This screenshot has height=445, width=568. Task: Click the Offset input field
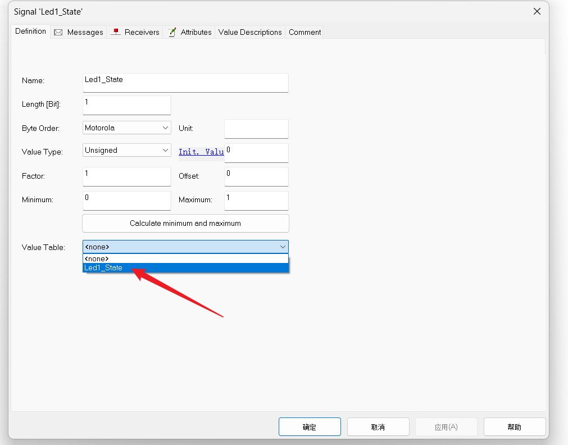pos(256,176)
